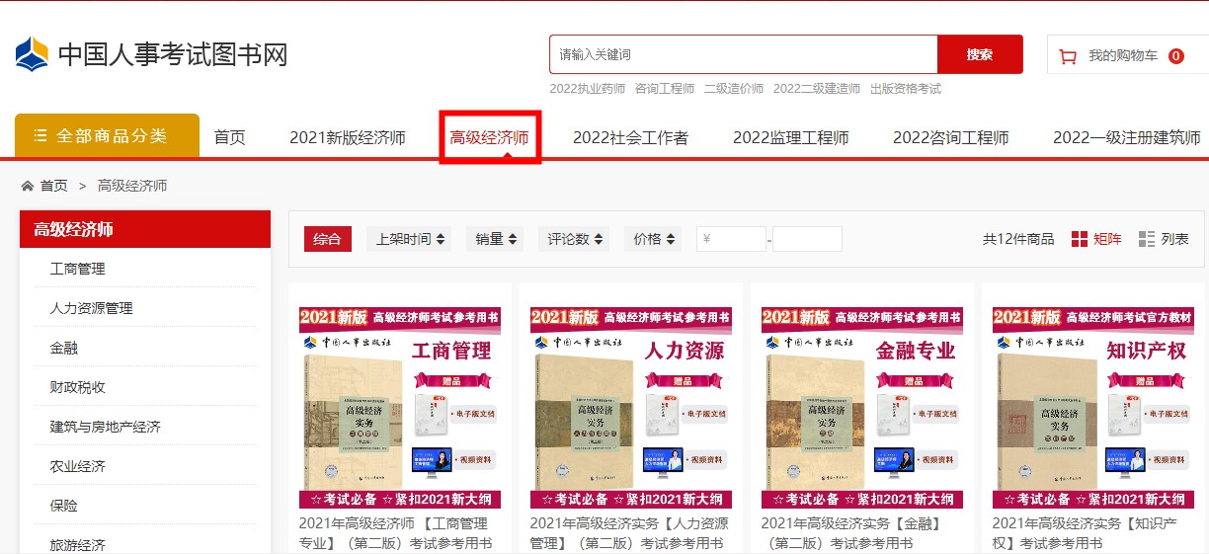Open the 工商管理 book cover image
The height and width of the screenshot is (554, 1209).
(x=400, y=407)
